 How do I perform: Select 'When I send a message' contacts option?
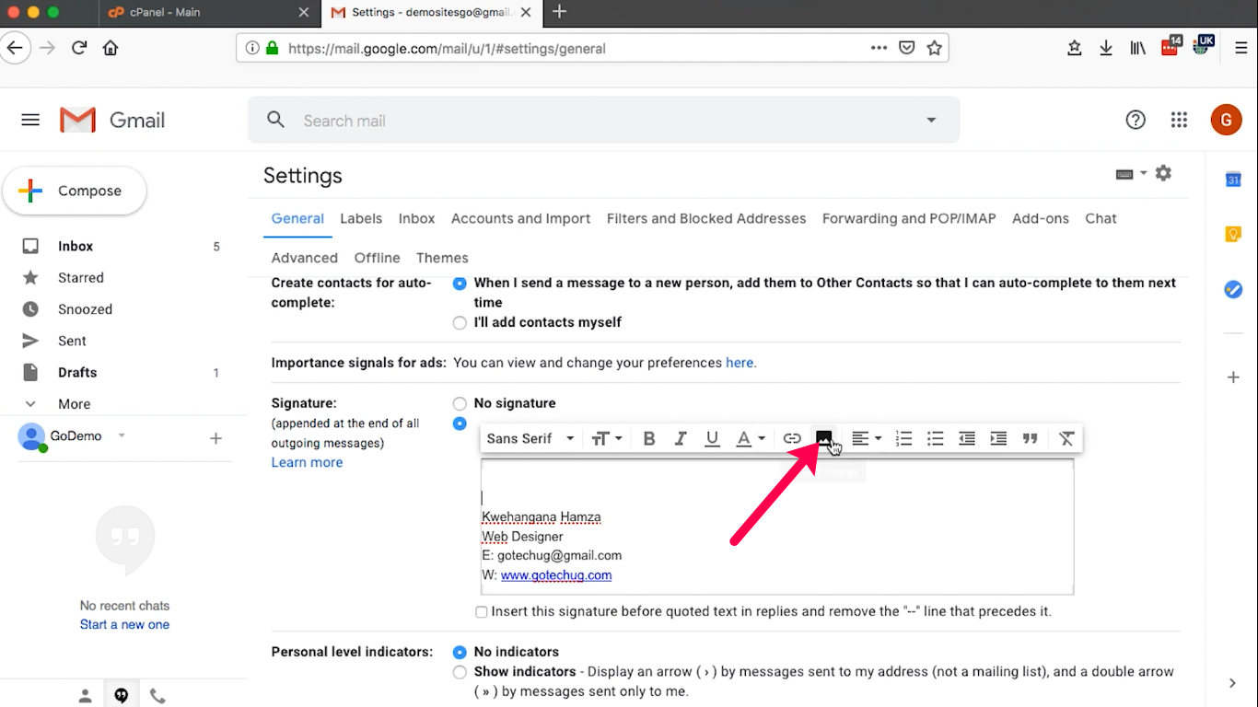(460, 284)
